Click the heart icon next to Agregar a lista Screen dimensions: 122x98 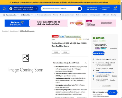[99, 86]
